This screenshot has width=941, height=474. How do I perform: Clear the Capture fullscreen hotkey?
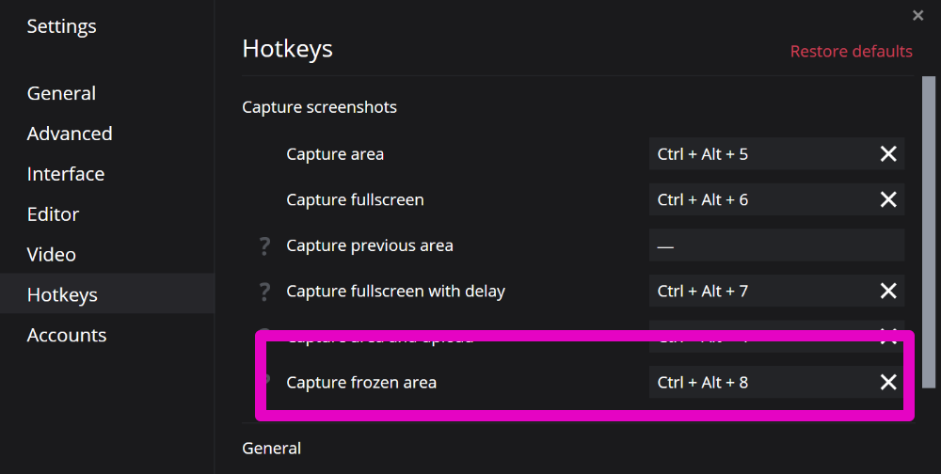887,199
